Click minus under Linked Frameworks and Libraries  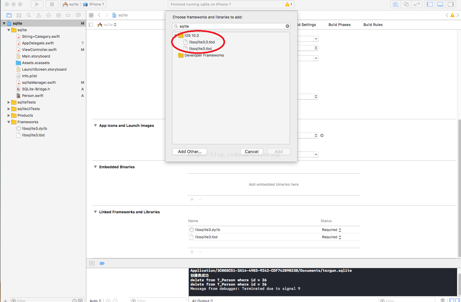coord(200,252)
